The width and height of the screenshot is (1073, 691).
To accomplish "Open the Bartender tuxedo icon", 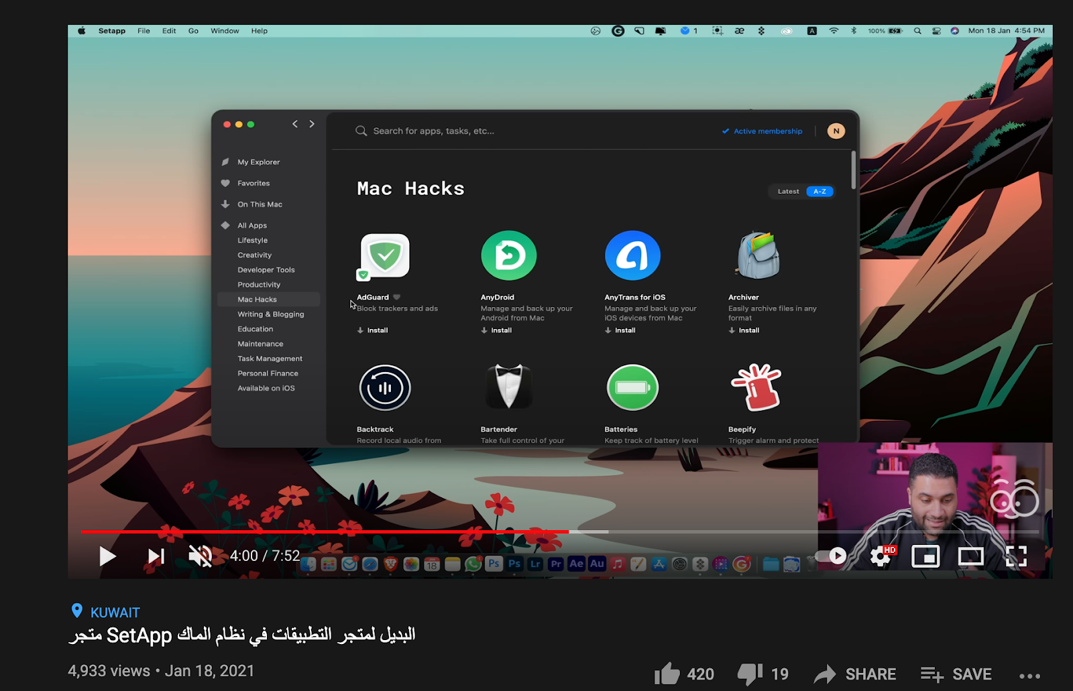I will pyautogui.click(x=508, y=387).
